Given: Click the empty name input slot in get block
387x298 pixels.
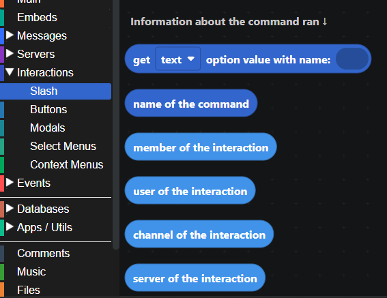Looking at the screenshot, I should point(352,59).
